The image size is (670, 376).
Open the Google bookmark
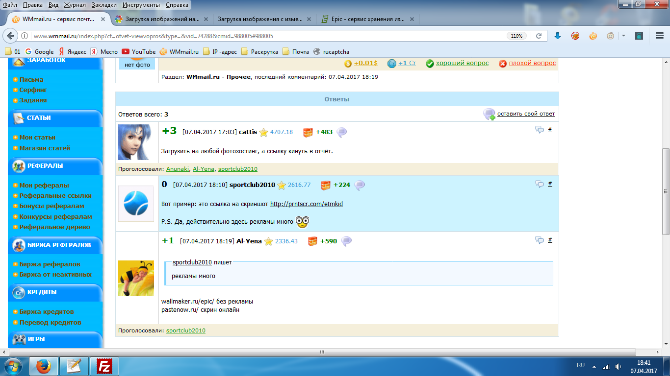coord(39,51)
